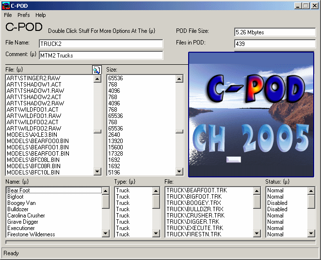The width and height of the screenshot is (321, 260).
Task: Select Bigfoot in the Name list
Action: [16, 197]
